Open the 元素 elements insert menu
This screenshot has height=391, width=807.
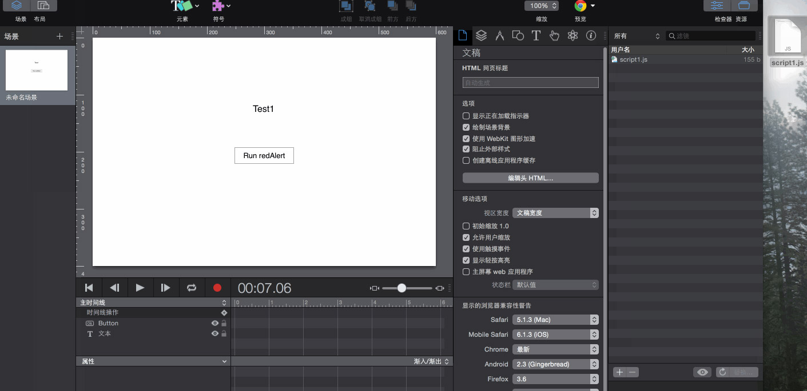(x=185, y=6)
